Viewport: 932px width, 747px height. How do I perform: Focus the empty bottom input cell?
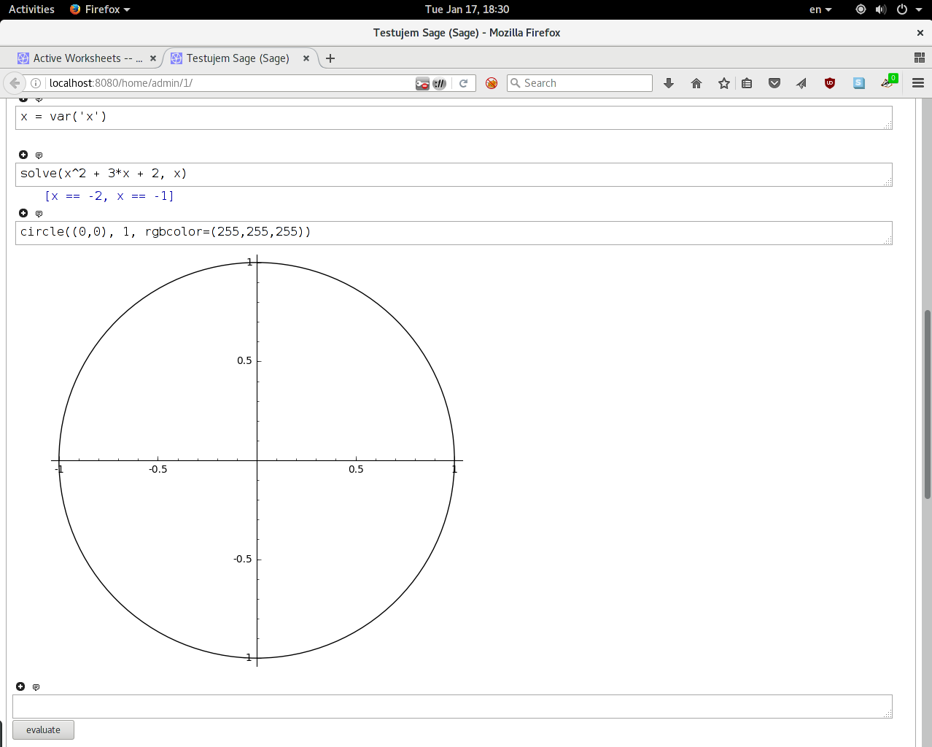click(452, 706)
